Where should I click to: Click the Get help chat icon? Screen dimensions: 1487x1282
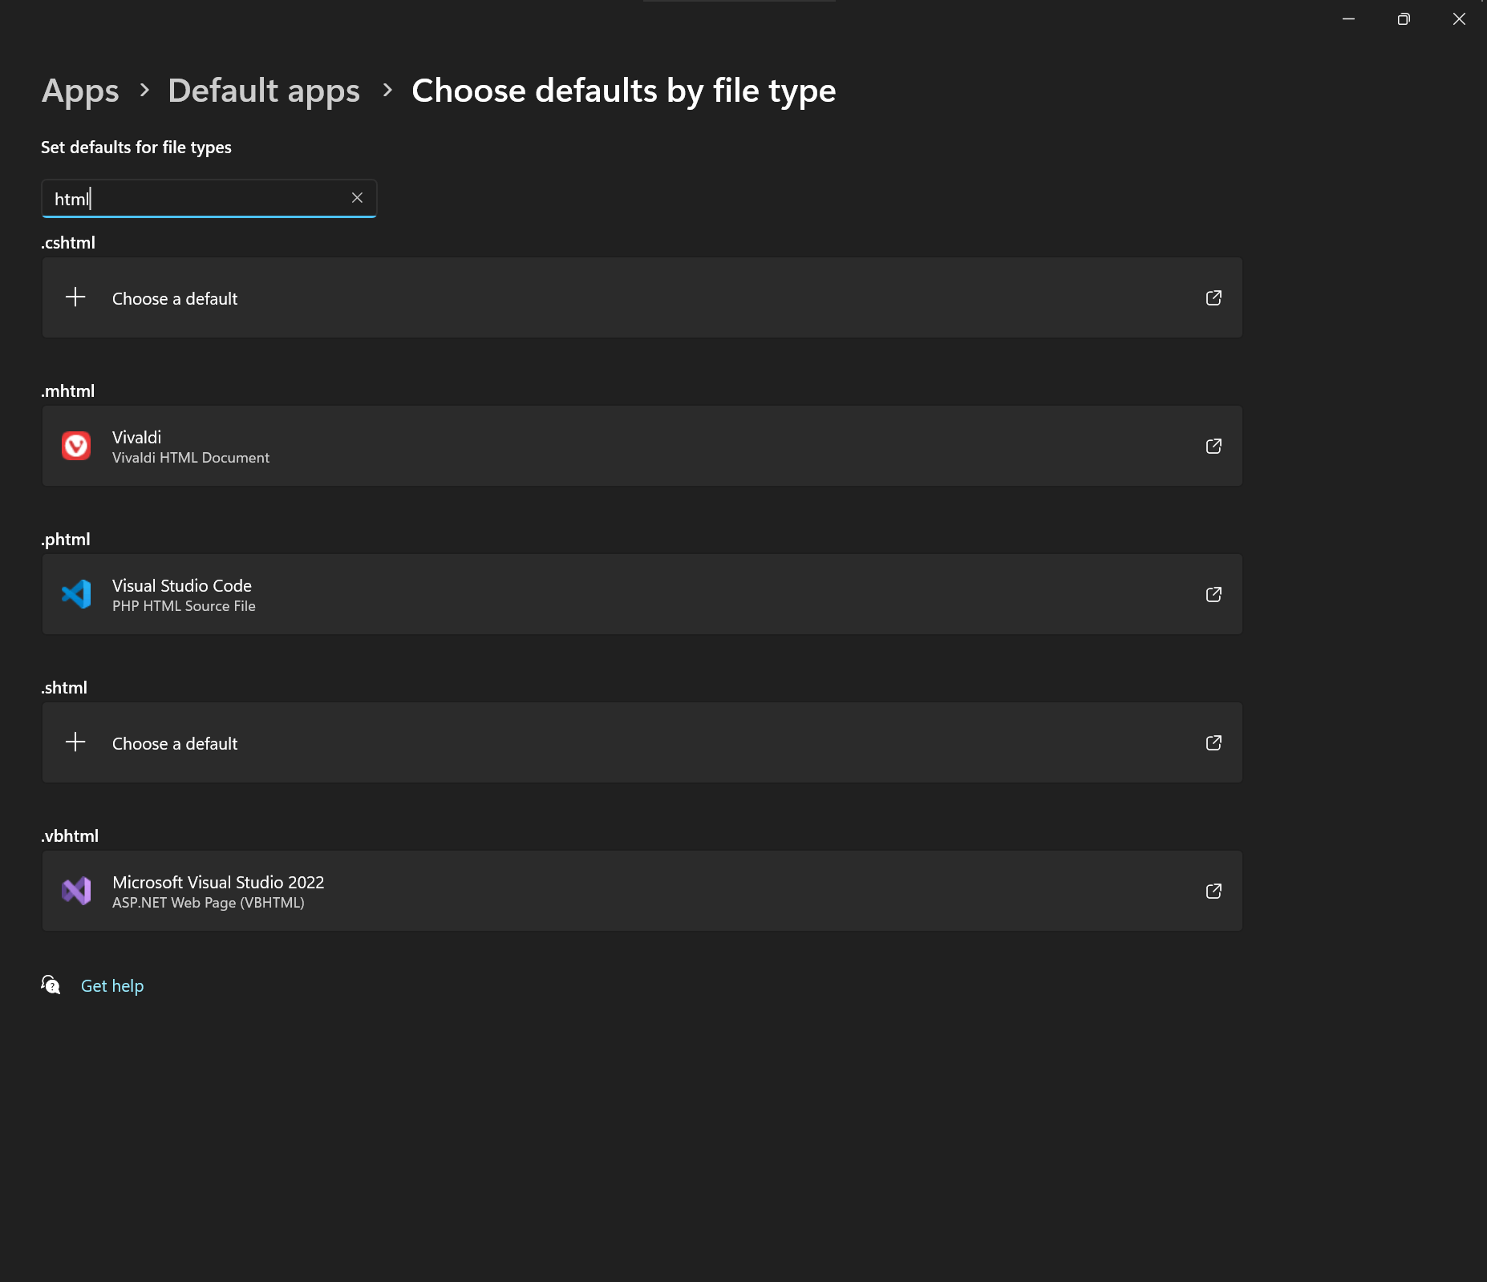coord(51,985)
